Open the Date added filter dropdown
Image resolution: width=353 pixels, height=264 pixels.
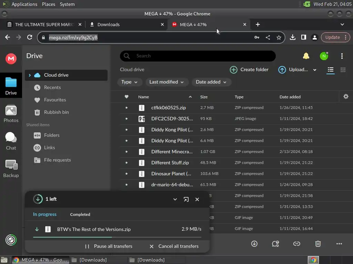[x=211, y=82]
